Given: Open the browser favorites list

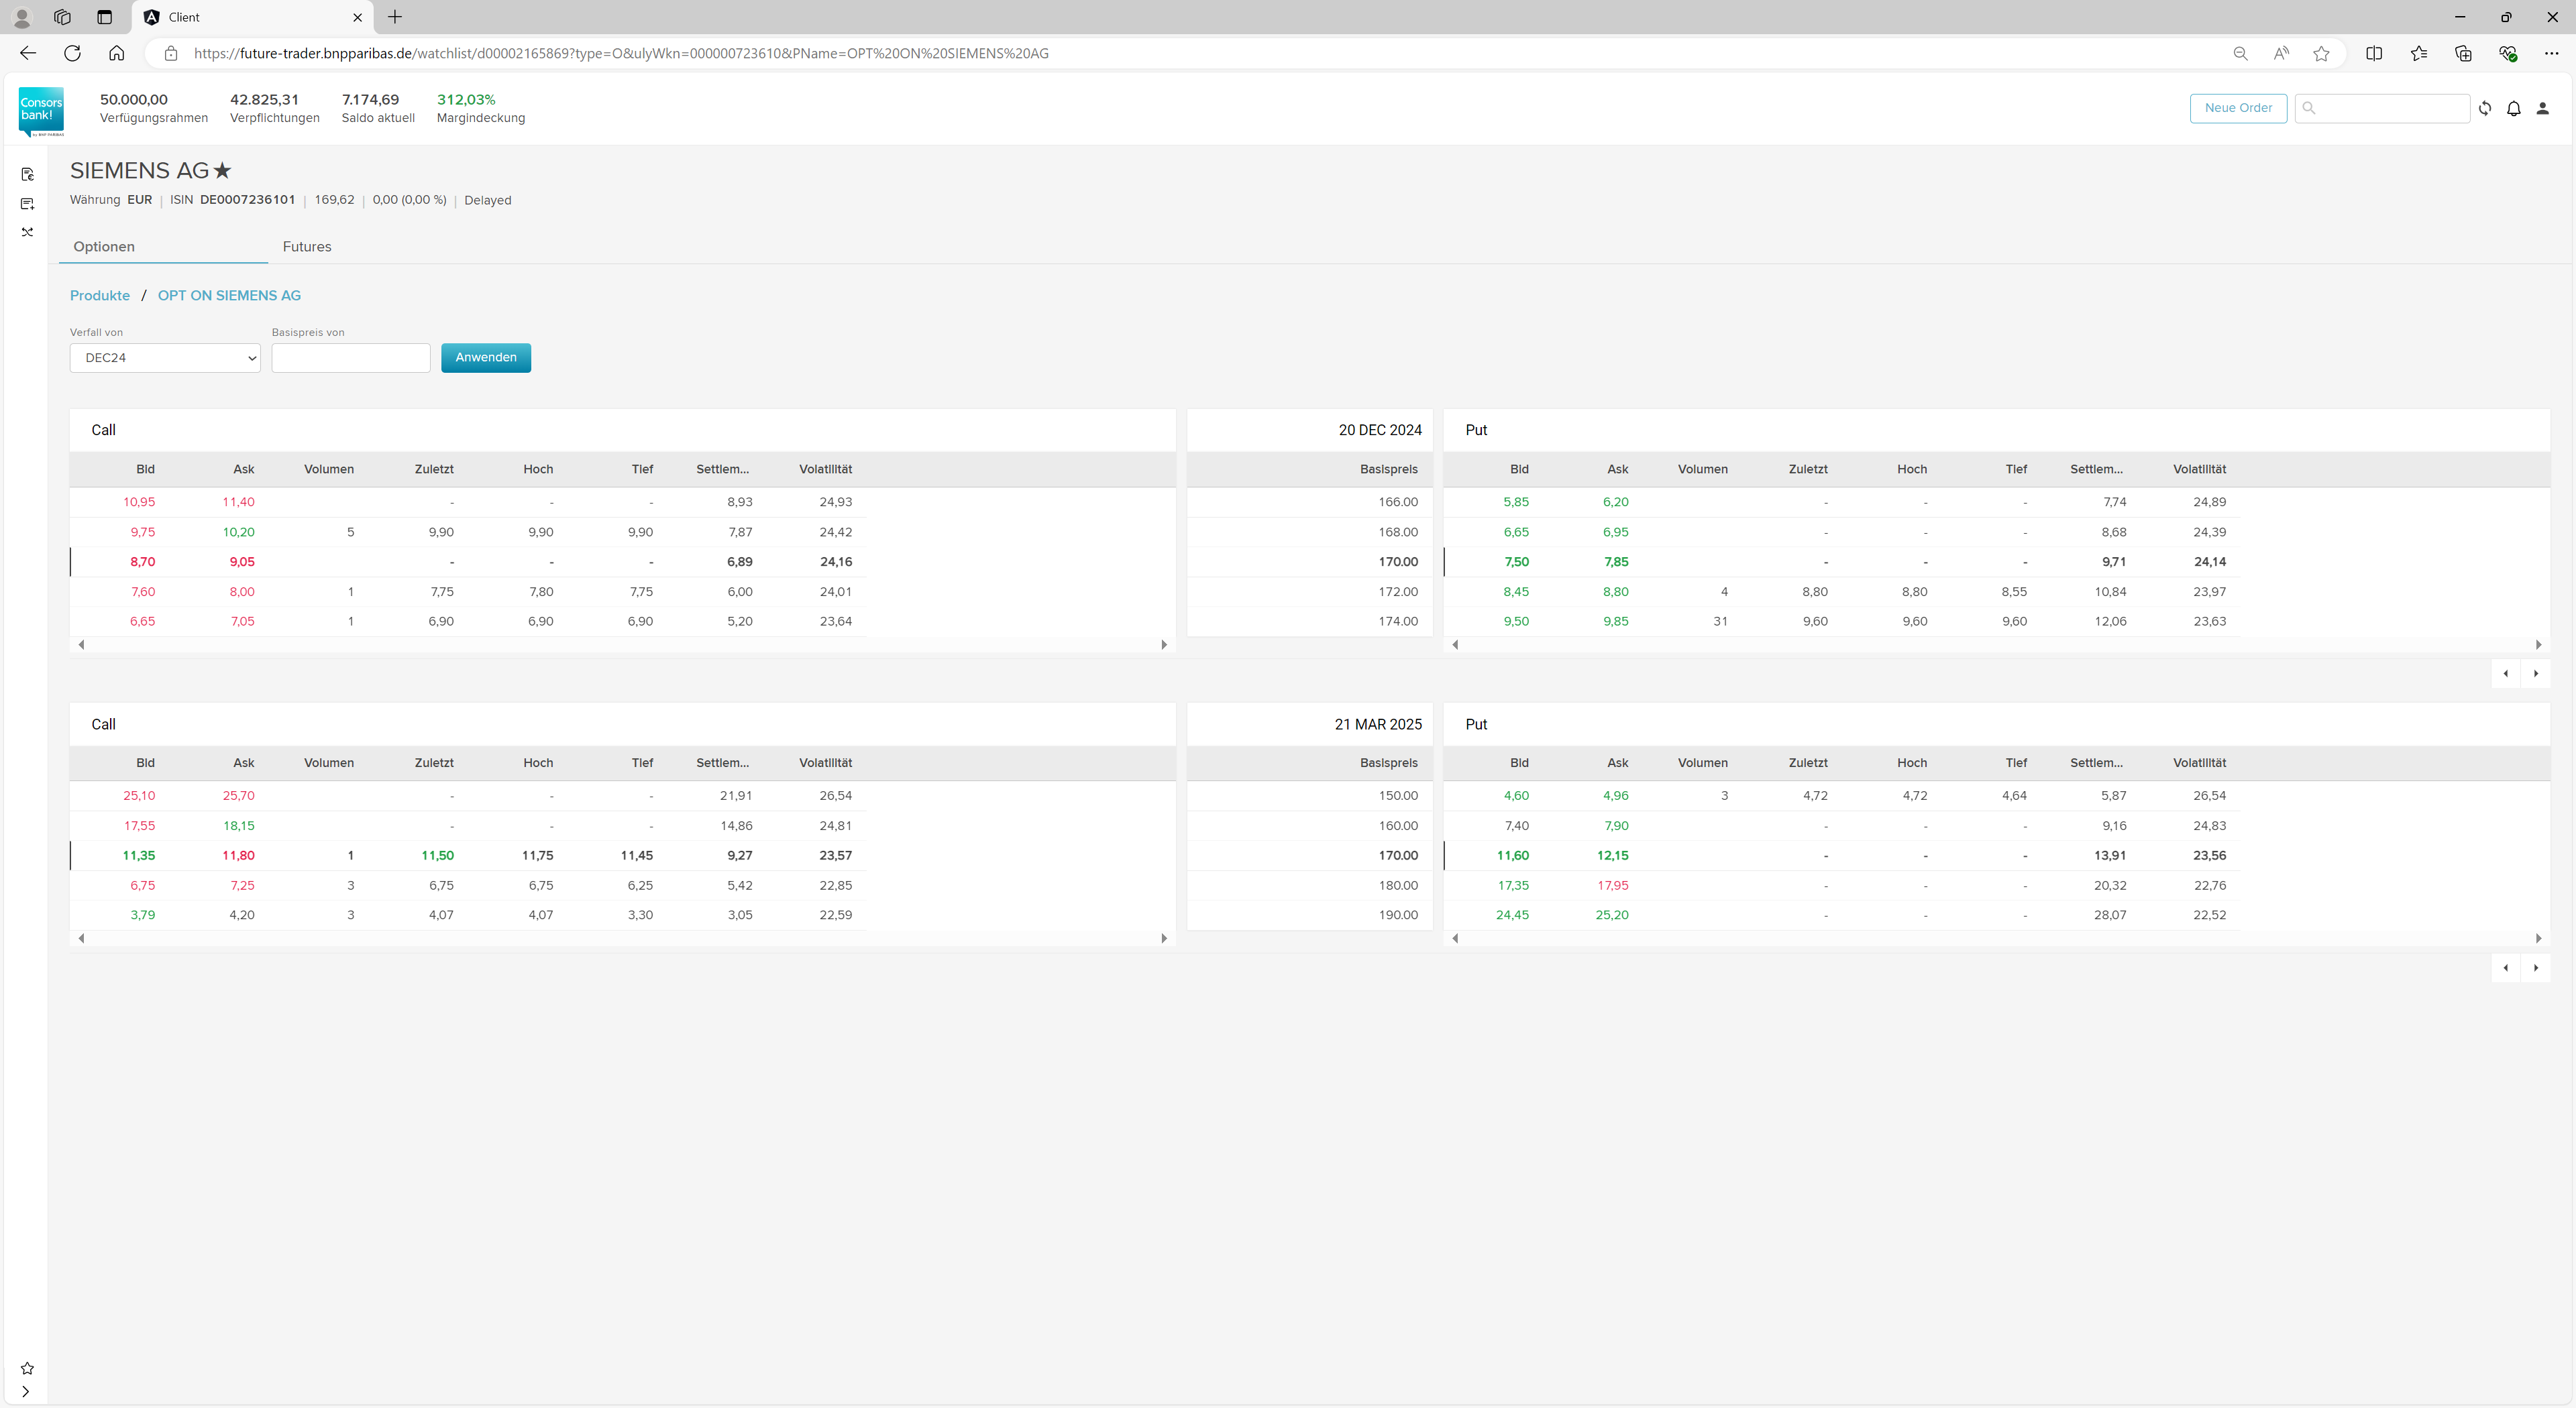Looking at the screenshot, I should 2419,54.
